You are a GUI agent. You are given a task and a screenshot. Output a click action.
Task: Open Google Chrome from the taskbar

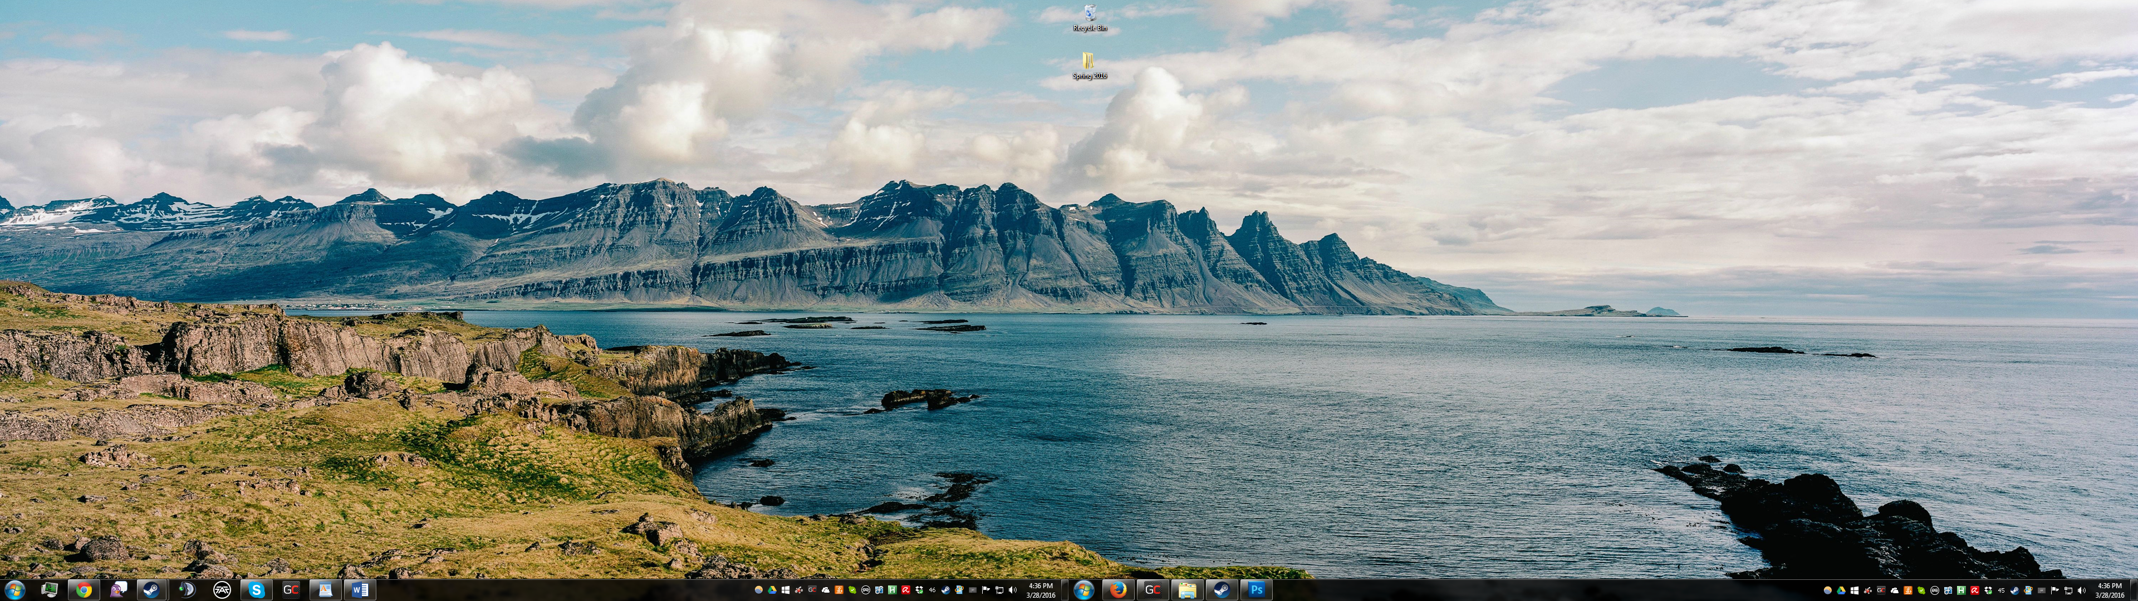(x=84, y=590)
